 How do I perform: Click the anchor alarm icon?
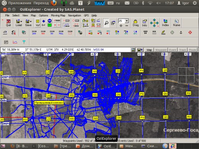[181, 32]
